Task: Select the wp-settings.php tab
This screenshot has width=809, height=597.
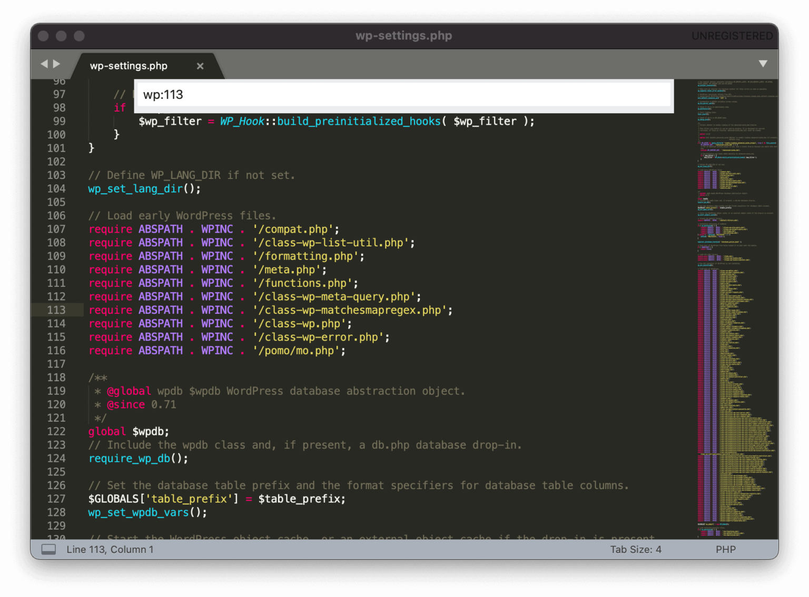Action: 129,66
